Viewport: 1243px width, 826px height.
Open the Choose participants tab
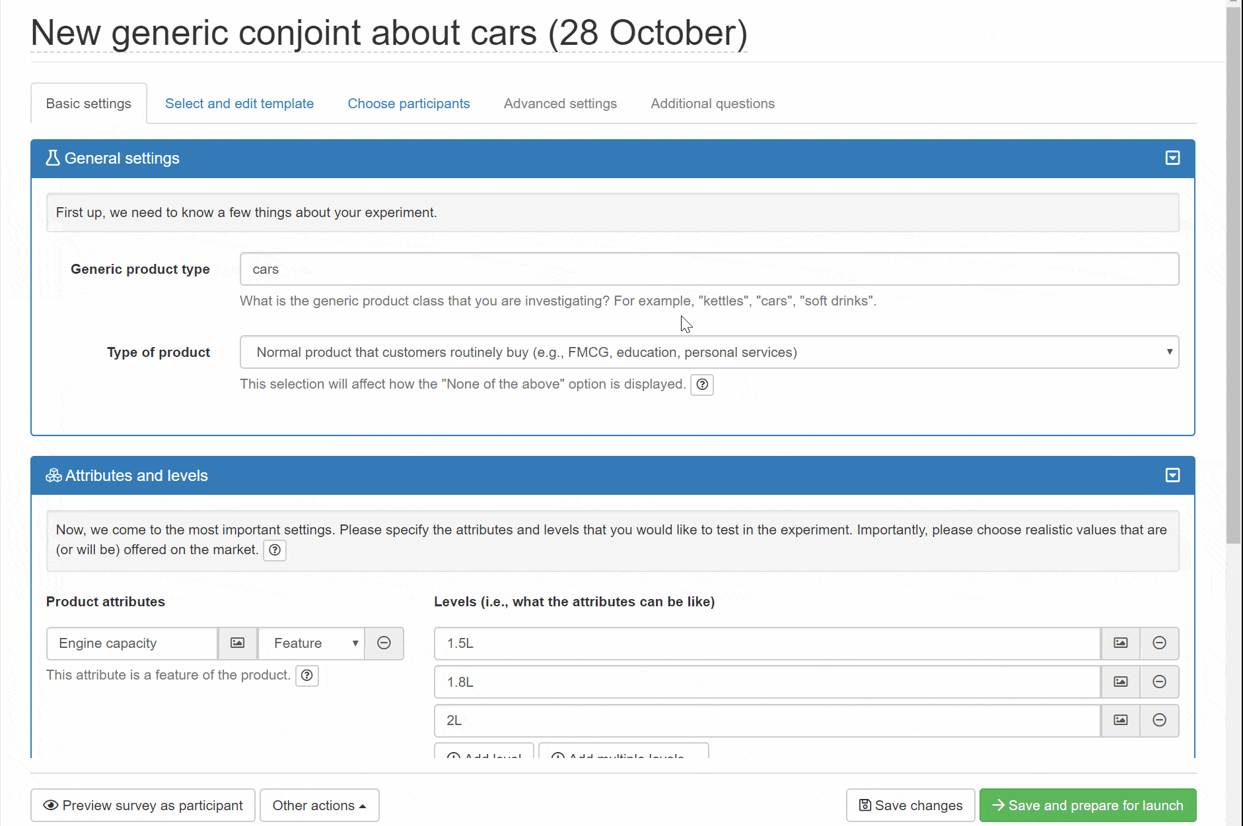409,104
